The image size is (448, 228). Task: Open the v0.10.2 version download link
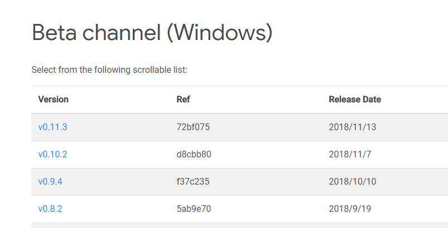pyautogui.click(x=52, y=154)
